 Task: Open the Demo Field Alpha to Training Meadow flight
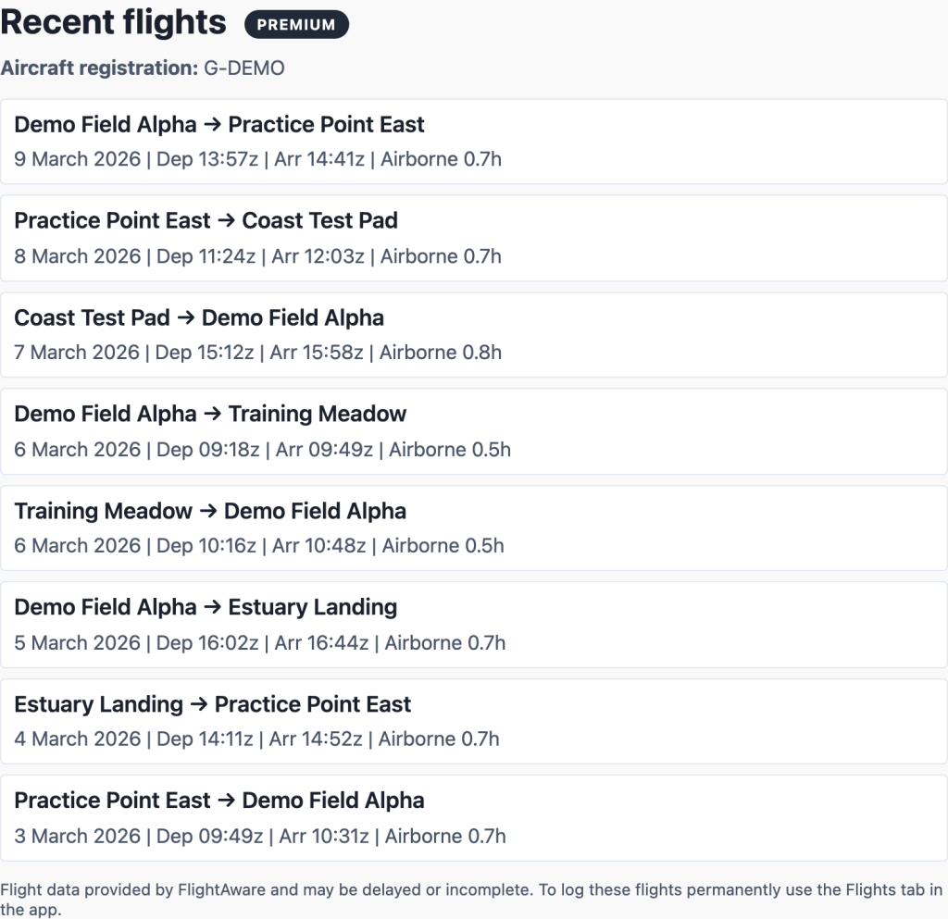[x=474, y=431]
